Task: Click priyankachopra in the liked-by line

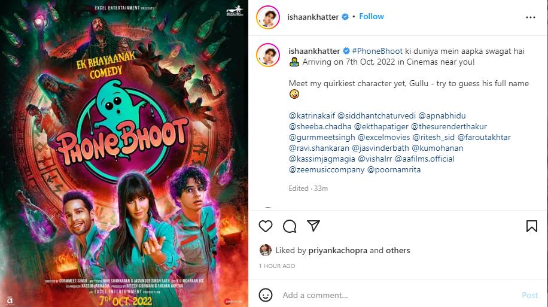Action: click(337, 250)
